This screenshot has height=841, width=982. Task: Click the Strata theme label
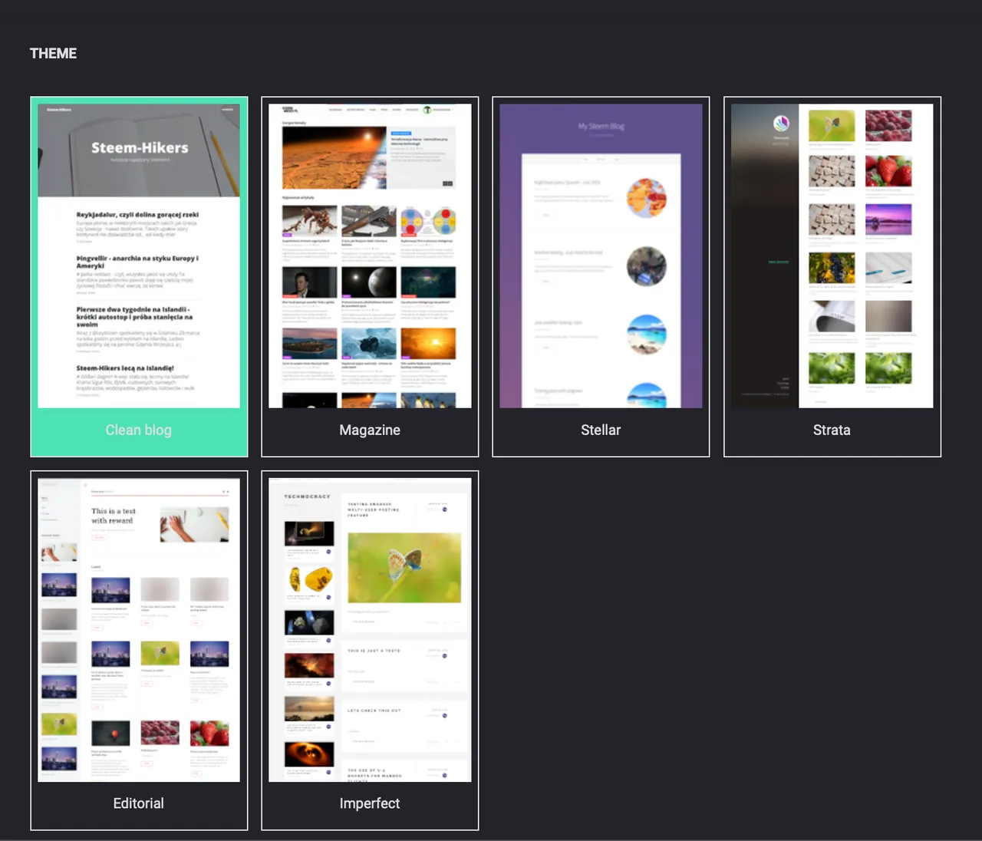pos(832,430)
